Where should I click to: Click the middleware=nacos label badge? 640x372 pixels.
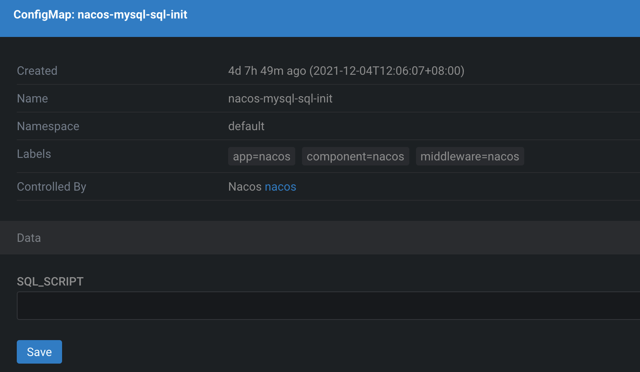[470, 156]
